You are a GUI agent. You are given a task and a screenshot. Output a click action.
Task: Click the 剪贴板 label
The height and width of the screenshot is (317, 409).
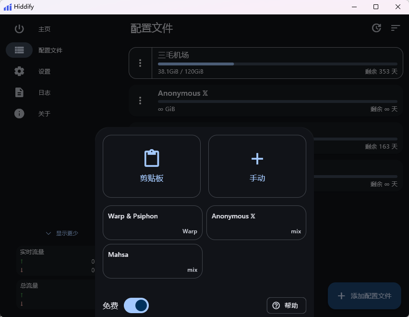point(152,178)
